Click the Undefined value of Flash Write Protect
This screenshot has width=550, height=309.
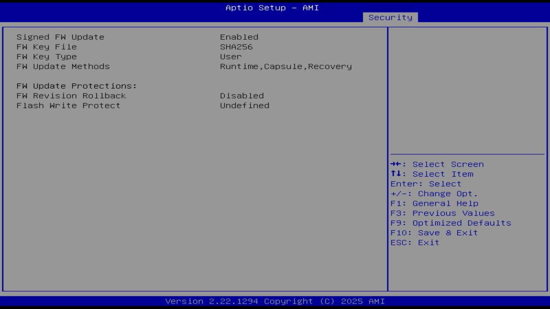click(x=244, y=106)
